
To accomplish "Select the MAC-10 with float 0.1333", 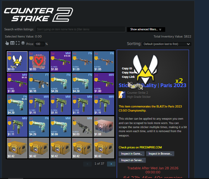I will (104, 105).
